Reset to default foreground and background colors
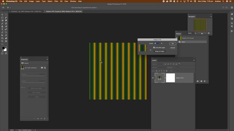The height and width of the screenshot is (131, 234). (3, 51)
